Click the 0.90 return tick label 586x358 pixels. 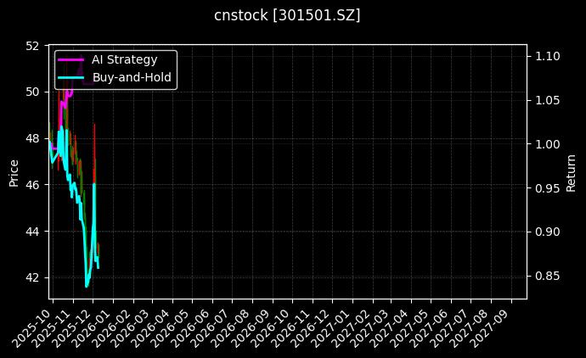click(x=548, y=232)
